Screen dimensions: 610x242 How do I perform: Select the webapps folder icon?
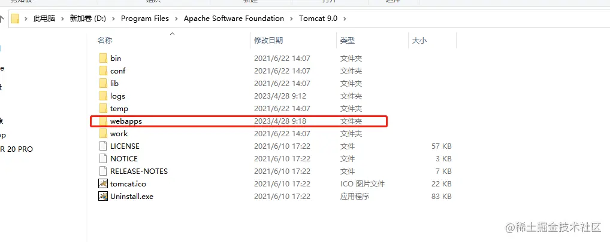click(x=102, y=121)
